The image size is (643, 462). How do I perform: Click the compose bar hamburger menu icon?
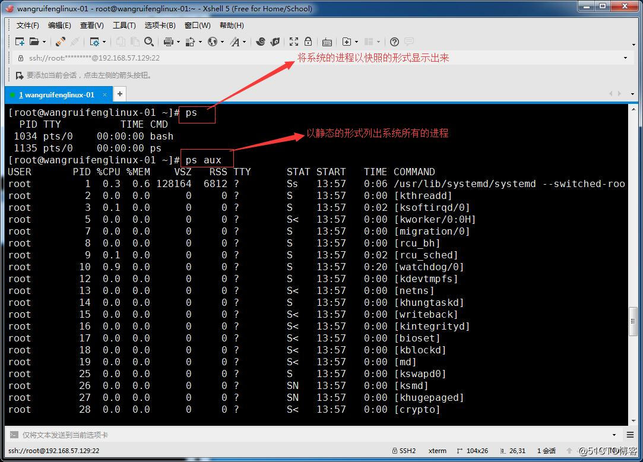631,435
